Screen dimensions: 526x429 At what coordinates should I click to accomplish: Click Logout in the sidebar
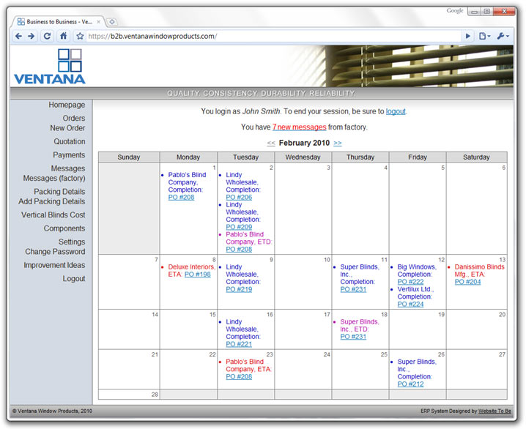coord(74,278)
